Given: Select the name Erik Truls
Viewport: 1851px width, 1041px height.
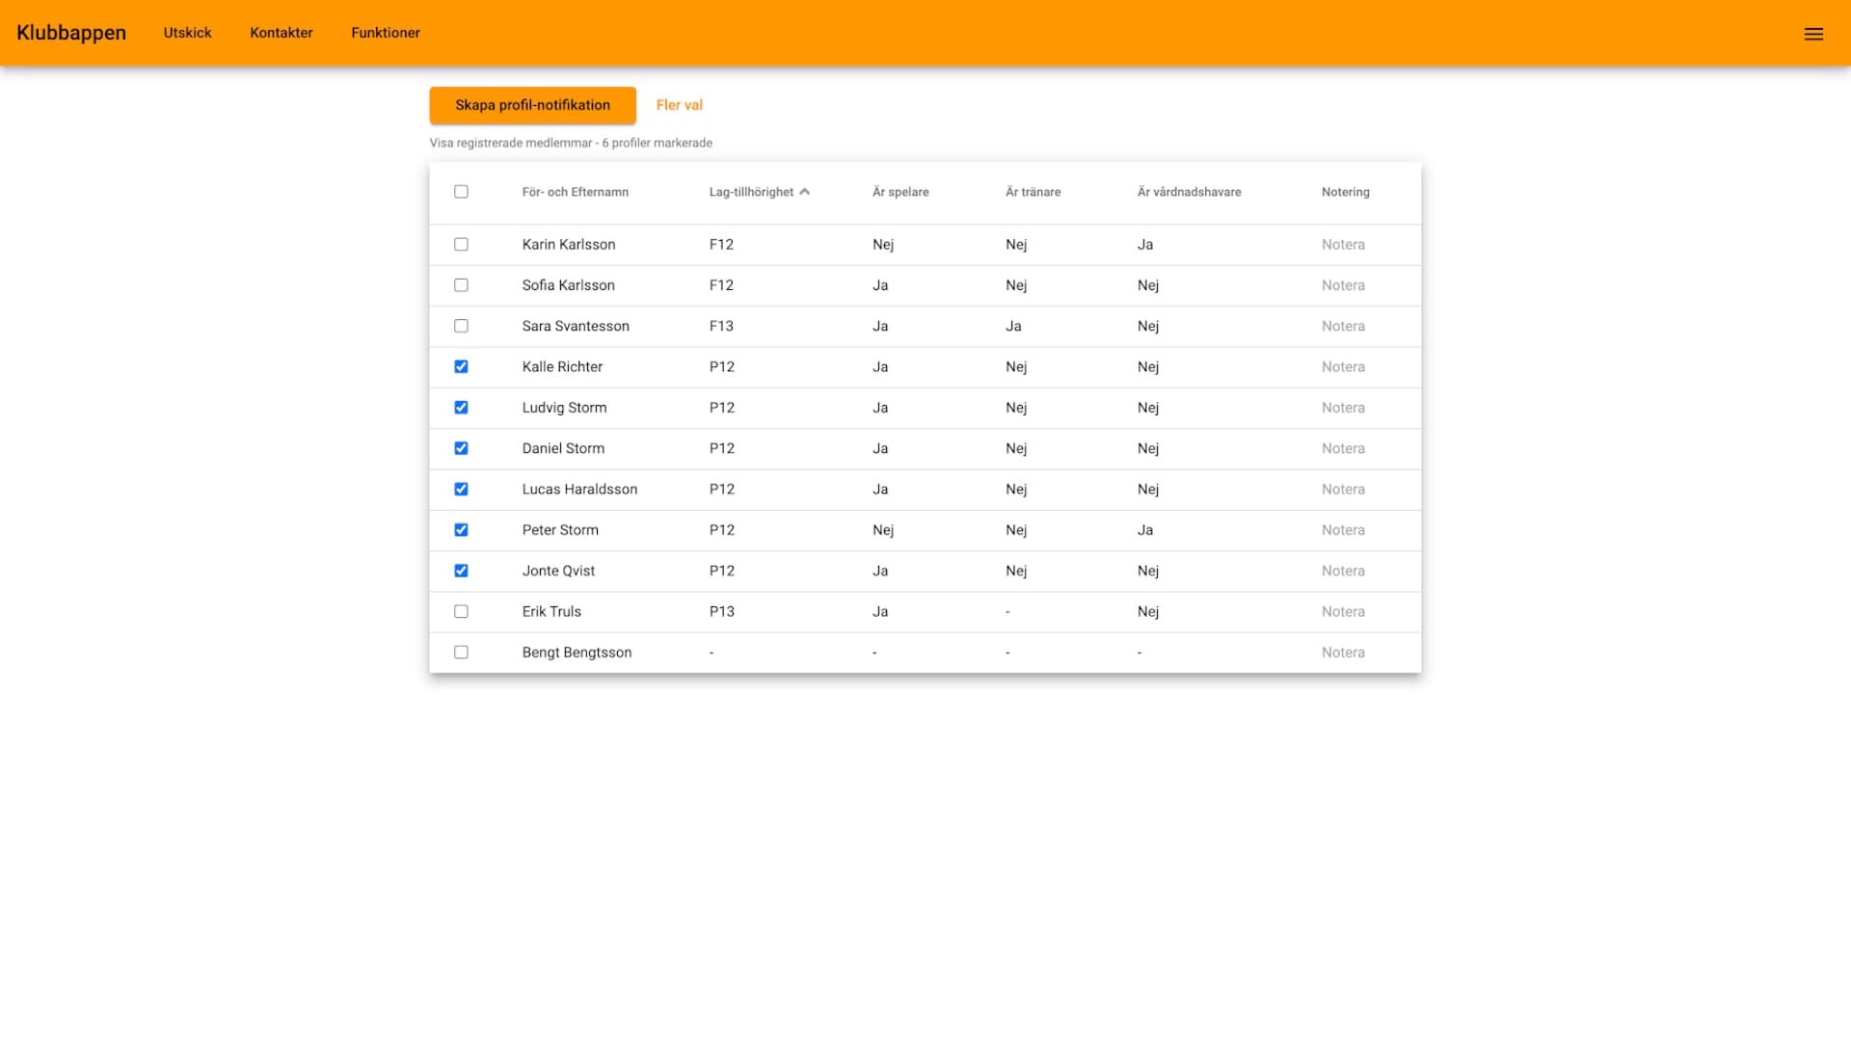Looking at the screenshot, I should (x=551, y=611).
